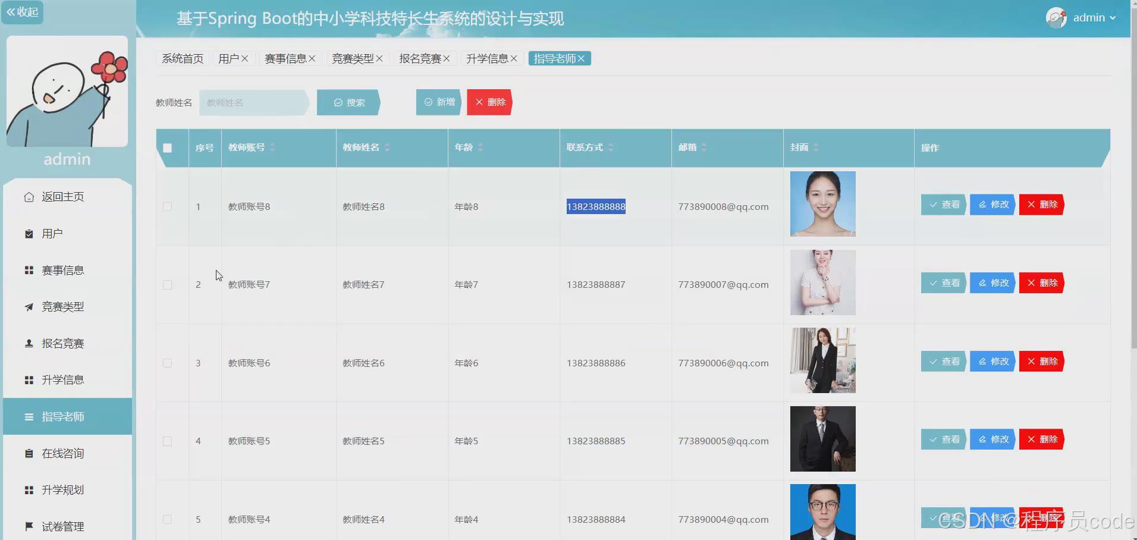1137x540 pixels.
Task: Click the flag icon beside 试卷管理
Action: 29,526
